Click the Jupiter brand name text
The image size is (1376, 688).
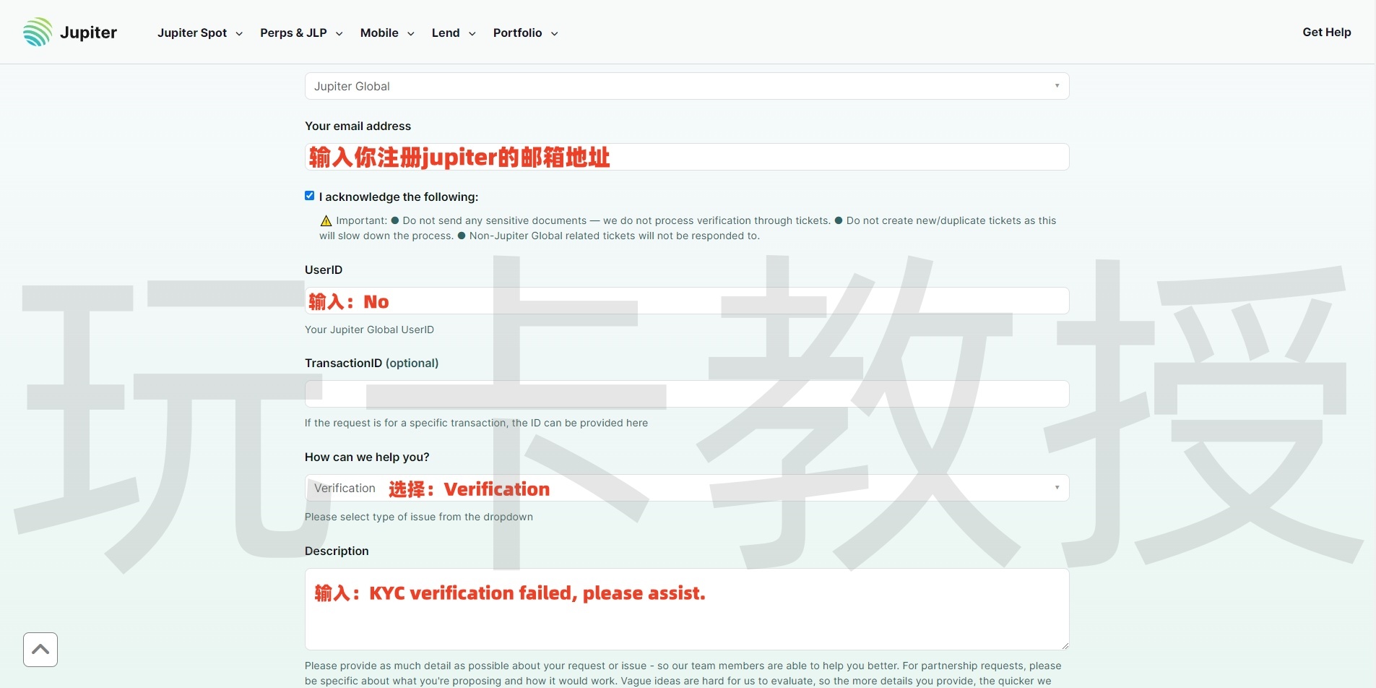[88, 33]
